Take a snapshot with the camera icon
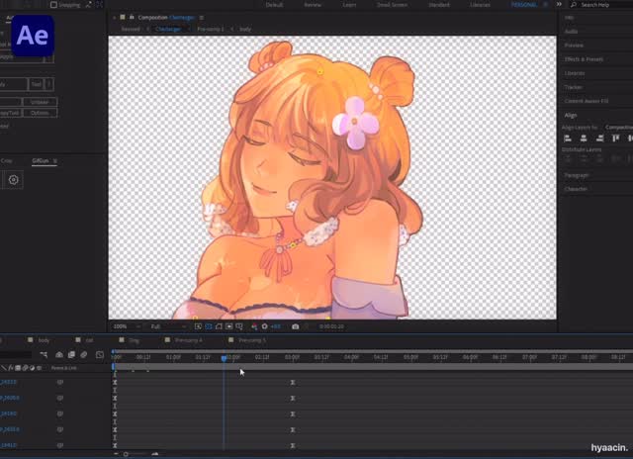 click(x=296, y=326)
